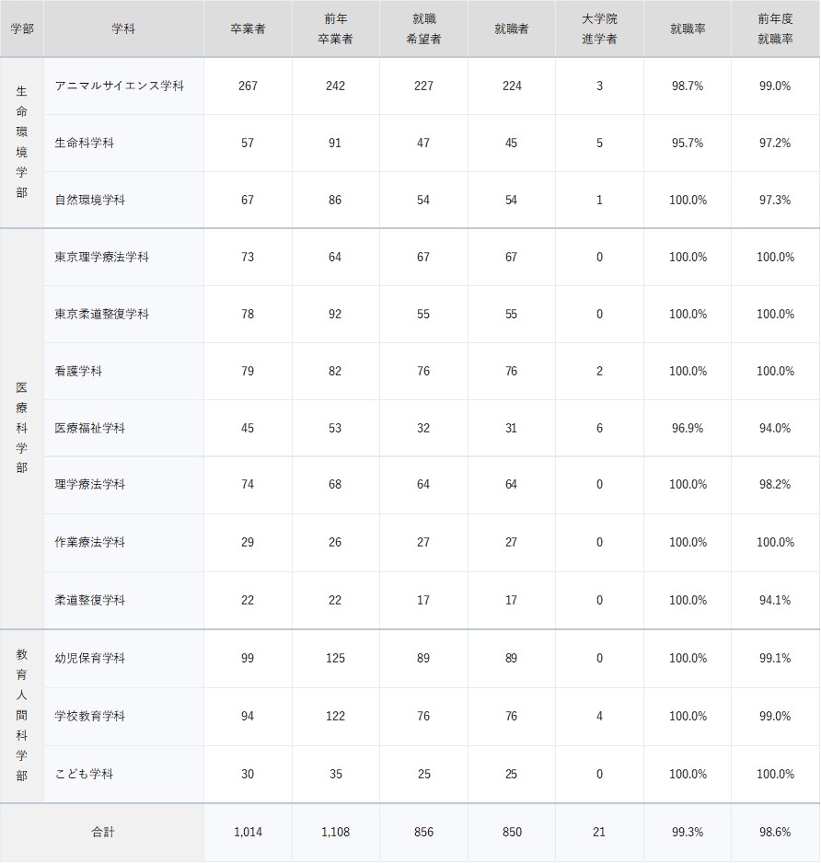This screenshot has height=863, width=821.
Task: Click the 卒業者 column header
Action: coord(248,29)
